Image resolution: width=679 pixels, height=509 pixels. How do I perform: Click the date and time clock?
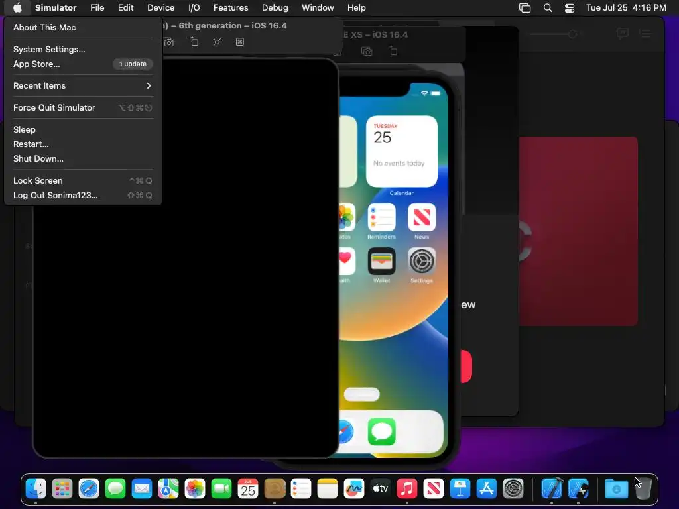point(626,8)
